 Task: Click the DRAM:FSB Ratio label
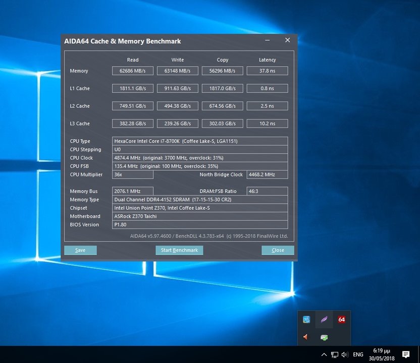(218, 191)
